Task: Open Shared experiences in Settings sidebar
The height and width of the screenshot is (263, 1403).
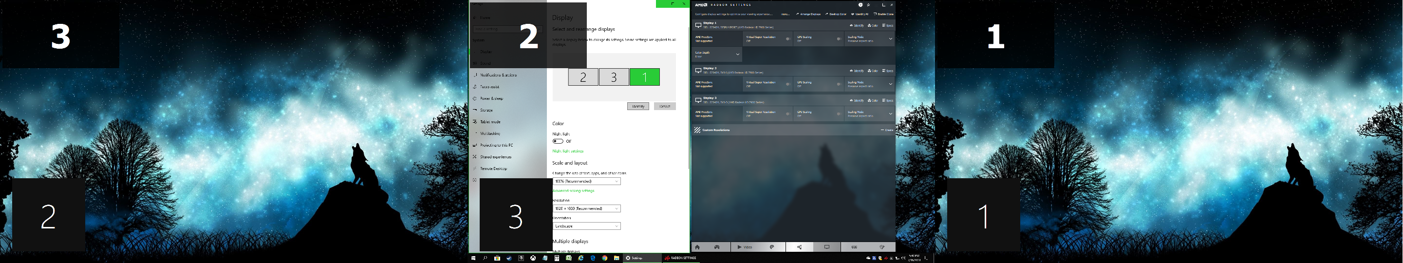Action: click(496, 157)
